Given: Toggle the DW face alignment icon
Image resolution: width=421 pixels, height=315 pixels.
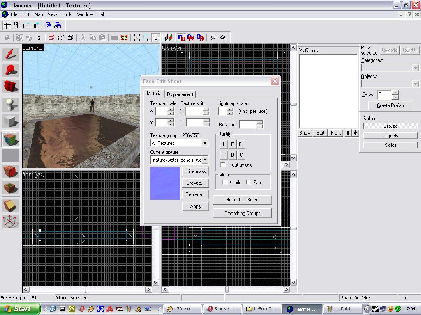Looking at the screenshot, I should click(x=191, y=37).
